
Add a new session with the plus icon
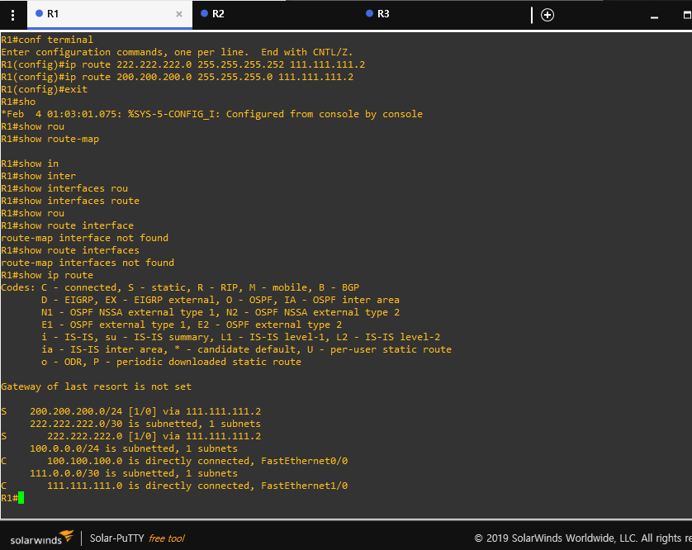tap(547, 15)
